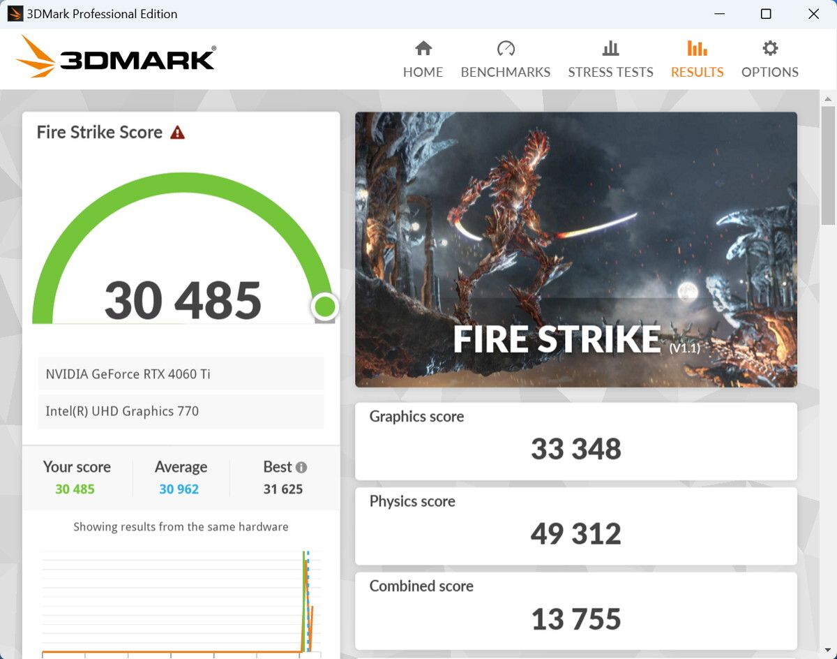The width and height of the screenshot is (837, 659).
Task: Click the 'Average' label
Action: (x=181, y=467)
